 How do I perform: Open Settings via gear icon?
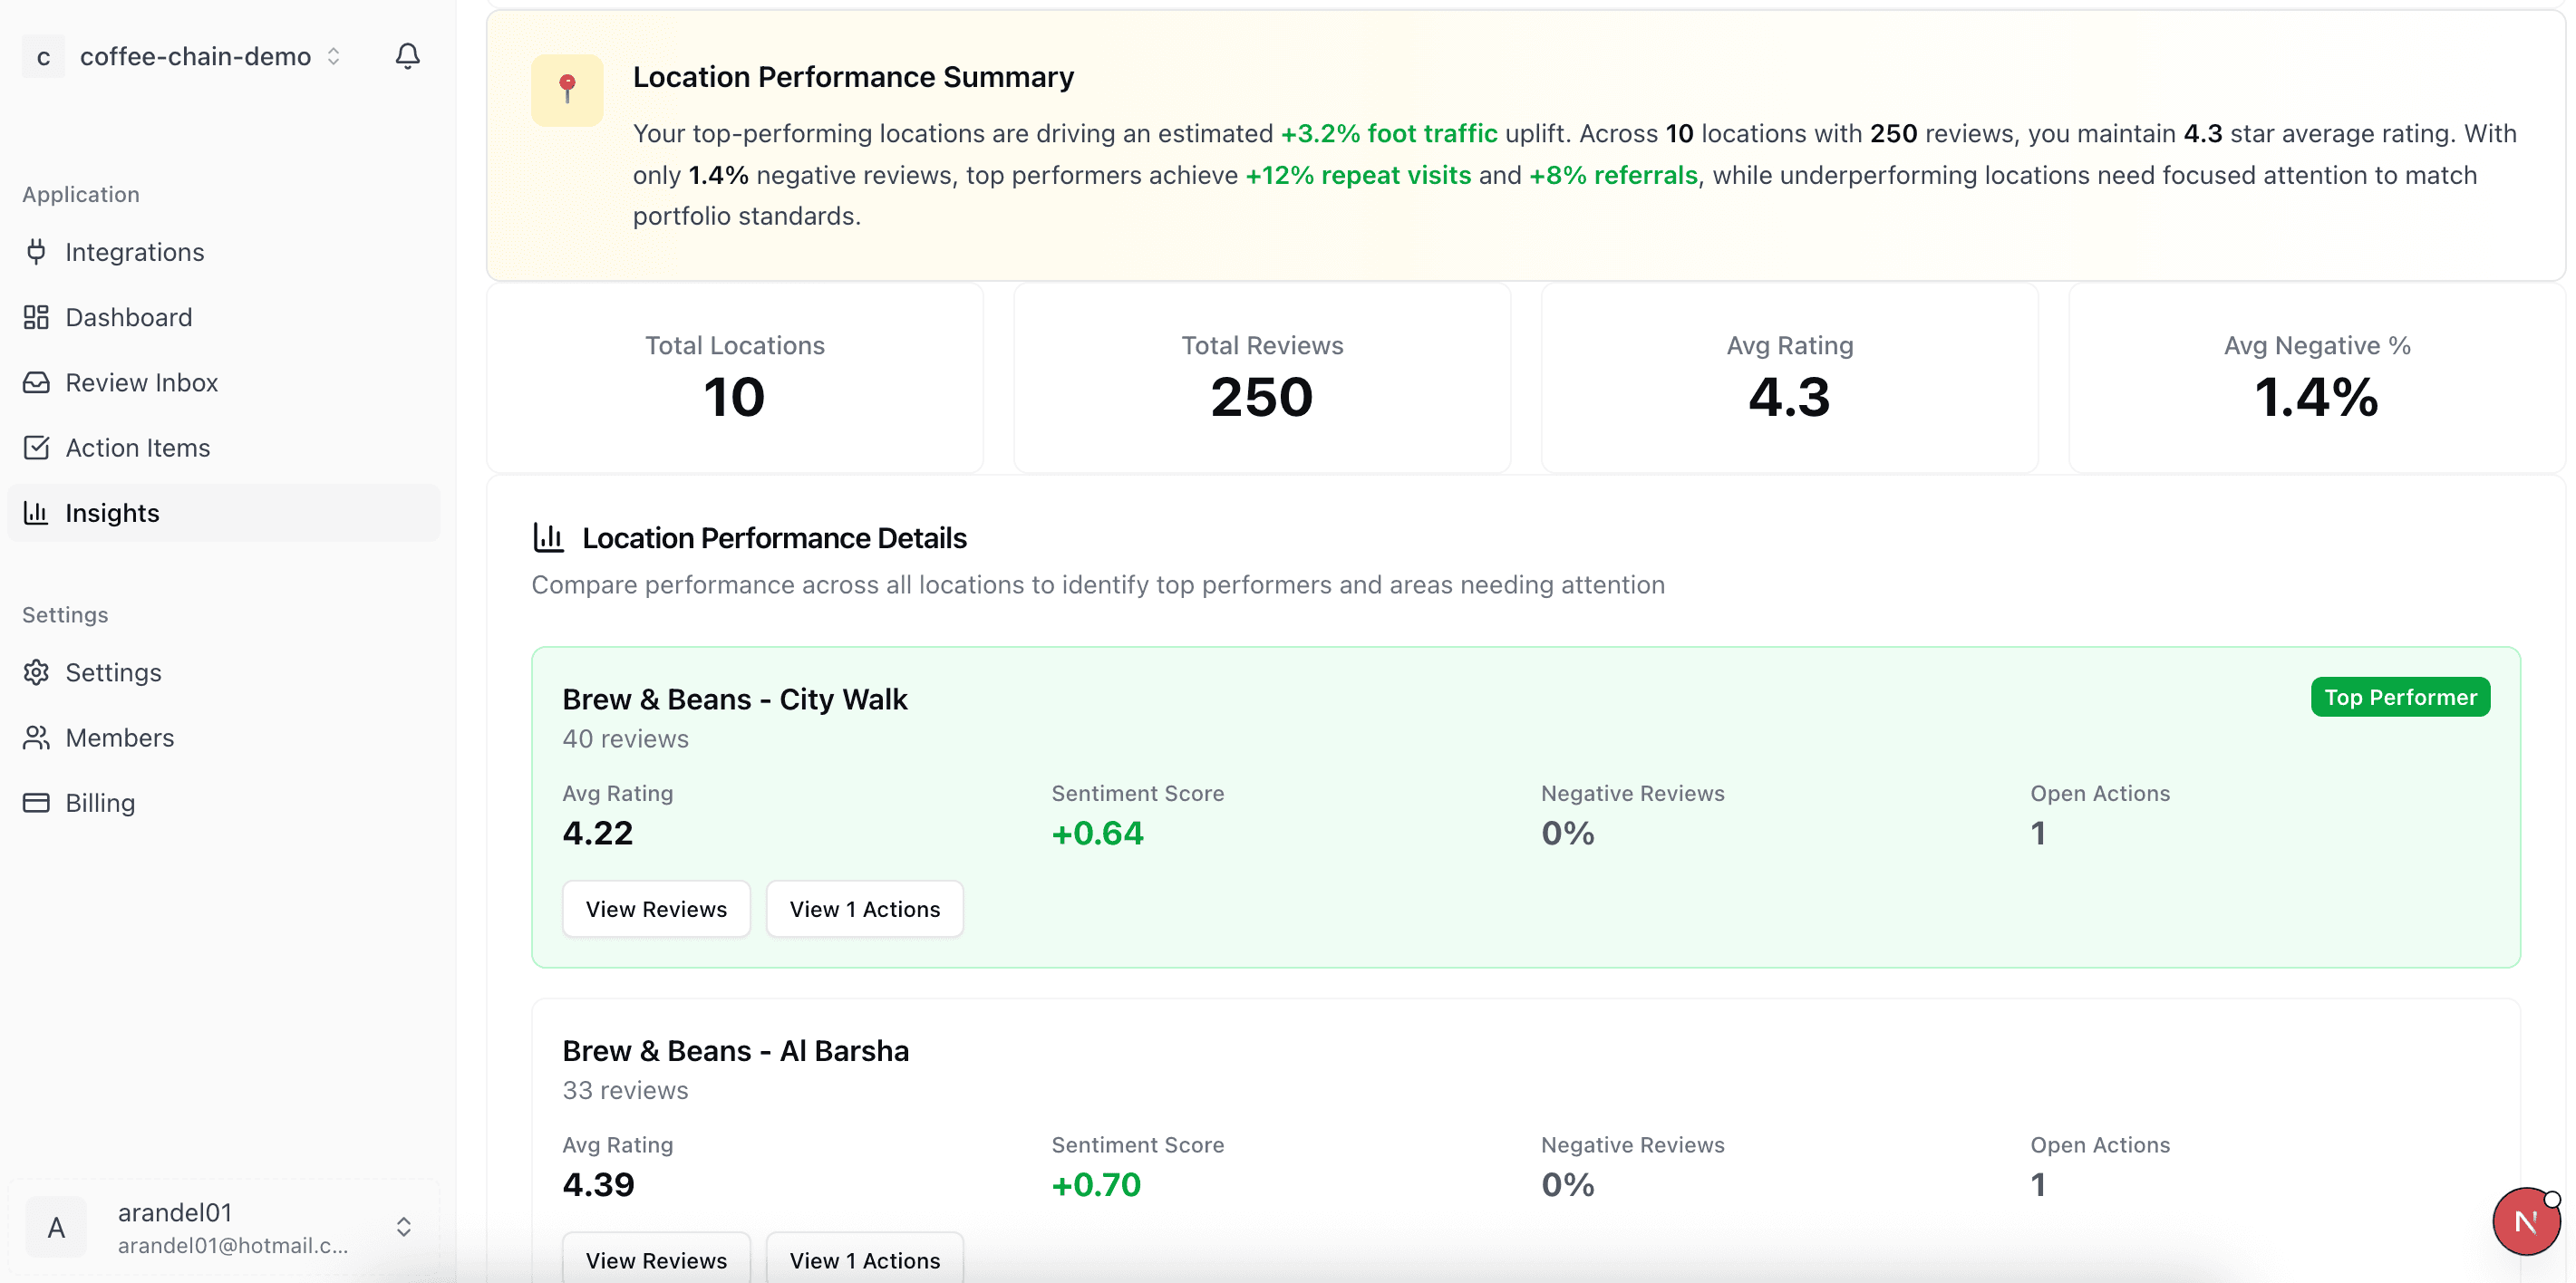[x=36, y=672]
